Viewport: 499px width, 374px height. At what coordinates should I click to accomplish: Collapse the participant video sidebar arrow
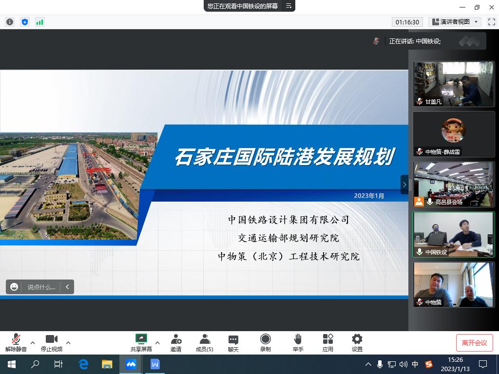(x=404, y=185)
